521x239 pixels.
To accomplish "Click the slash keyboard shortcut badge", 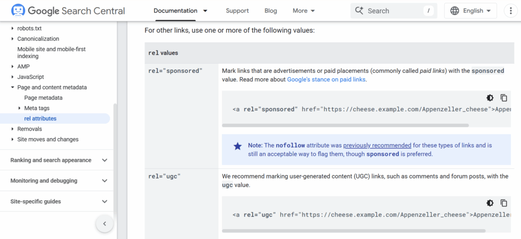I will 428,11.
